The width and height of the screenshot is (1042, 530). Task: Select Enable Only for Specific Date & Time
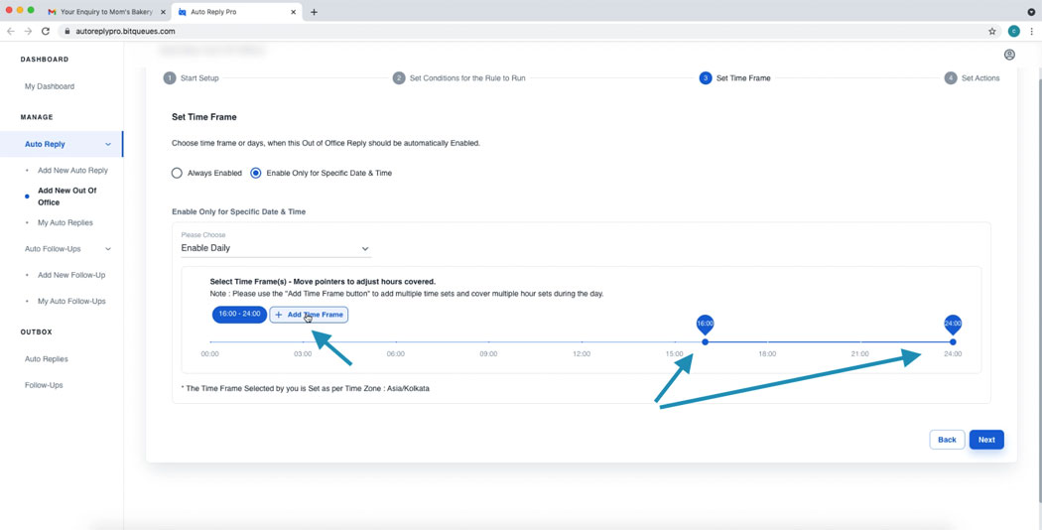(x=256, y=173)
